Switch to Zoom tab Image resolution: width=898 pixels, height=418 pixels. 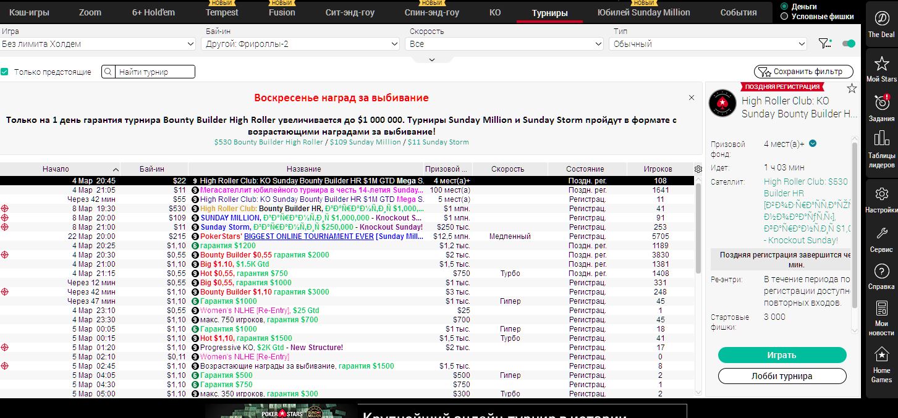90,12
